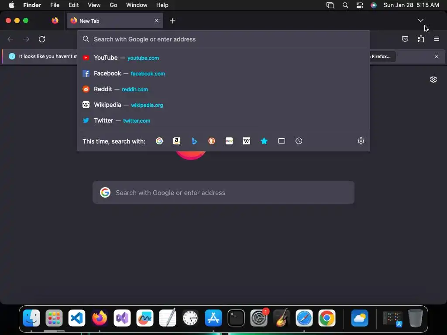Focus the address bar search field

pos(223,39)
